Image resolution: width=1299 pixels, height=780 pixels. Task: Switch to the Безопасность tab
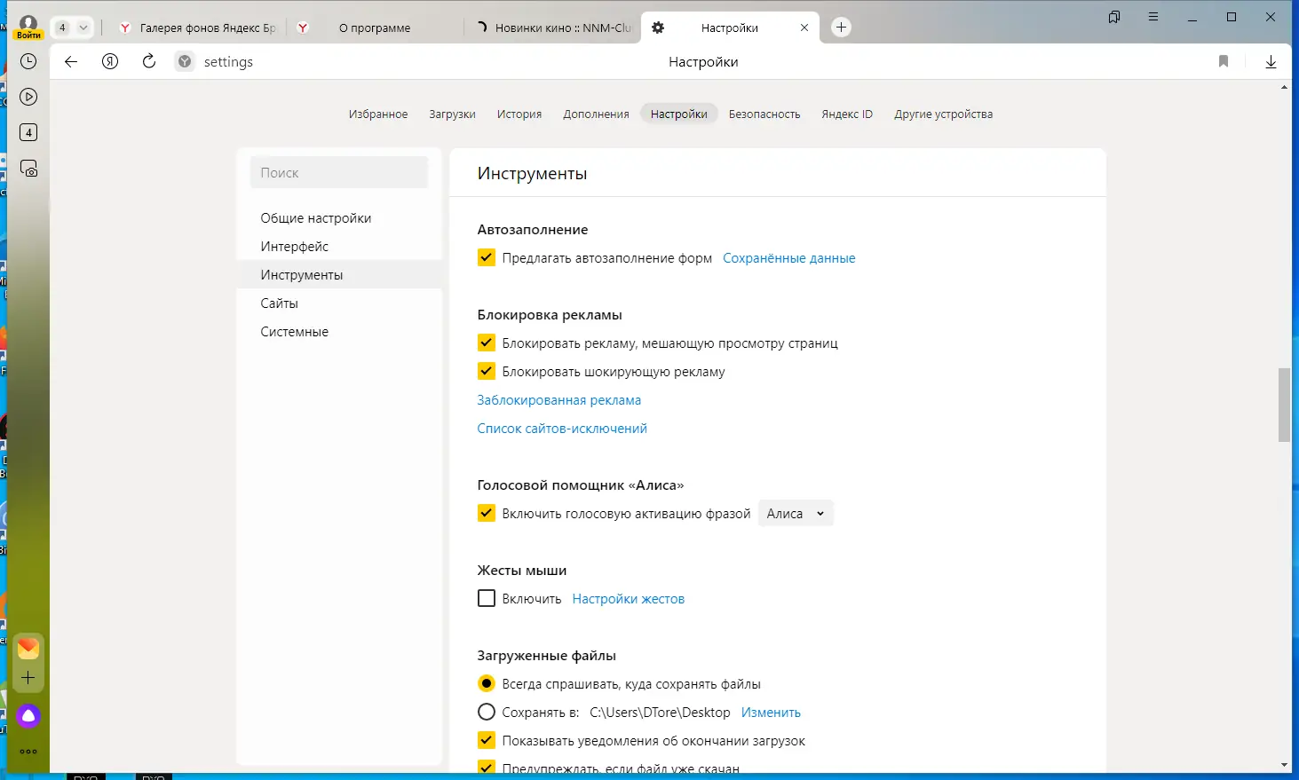[764, 114]
